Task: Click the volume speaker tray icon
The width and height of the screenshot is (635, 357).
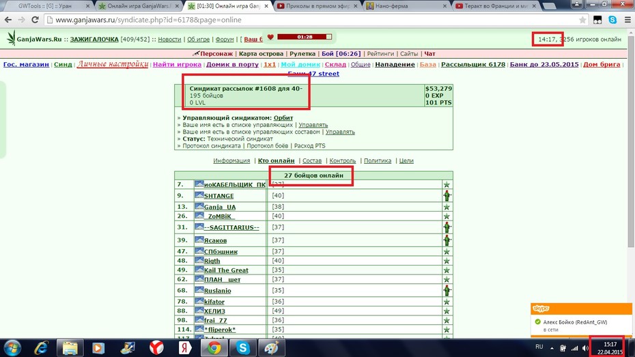Action: [585, 348]
